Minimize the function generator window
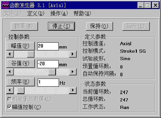 (x=141, y=5)
